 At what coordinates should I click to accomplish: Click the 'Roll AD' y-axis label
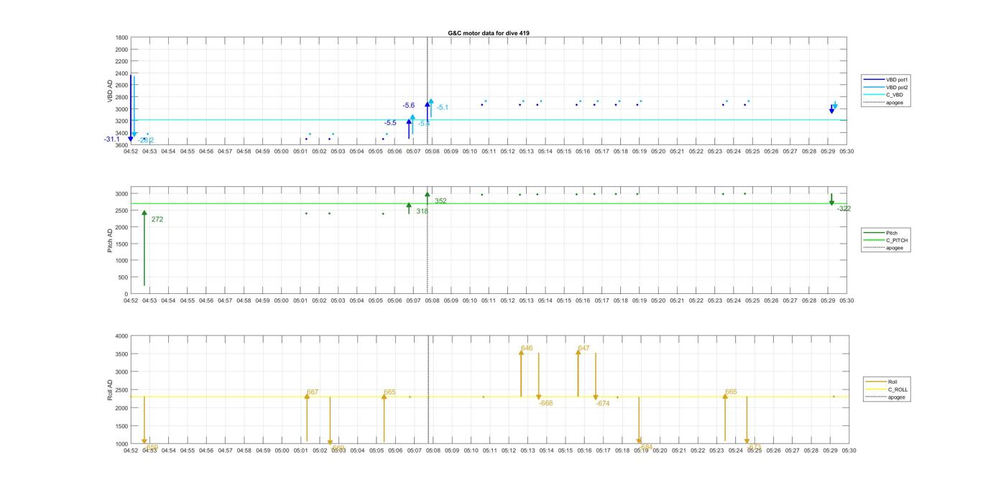pyautogui.click(x=110, y=389)
